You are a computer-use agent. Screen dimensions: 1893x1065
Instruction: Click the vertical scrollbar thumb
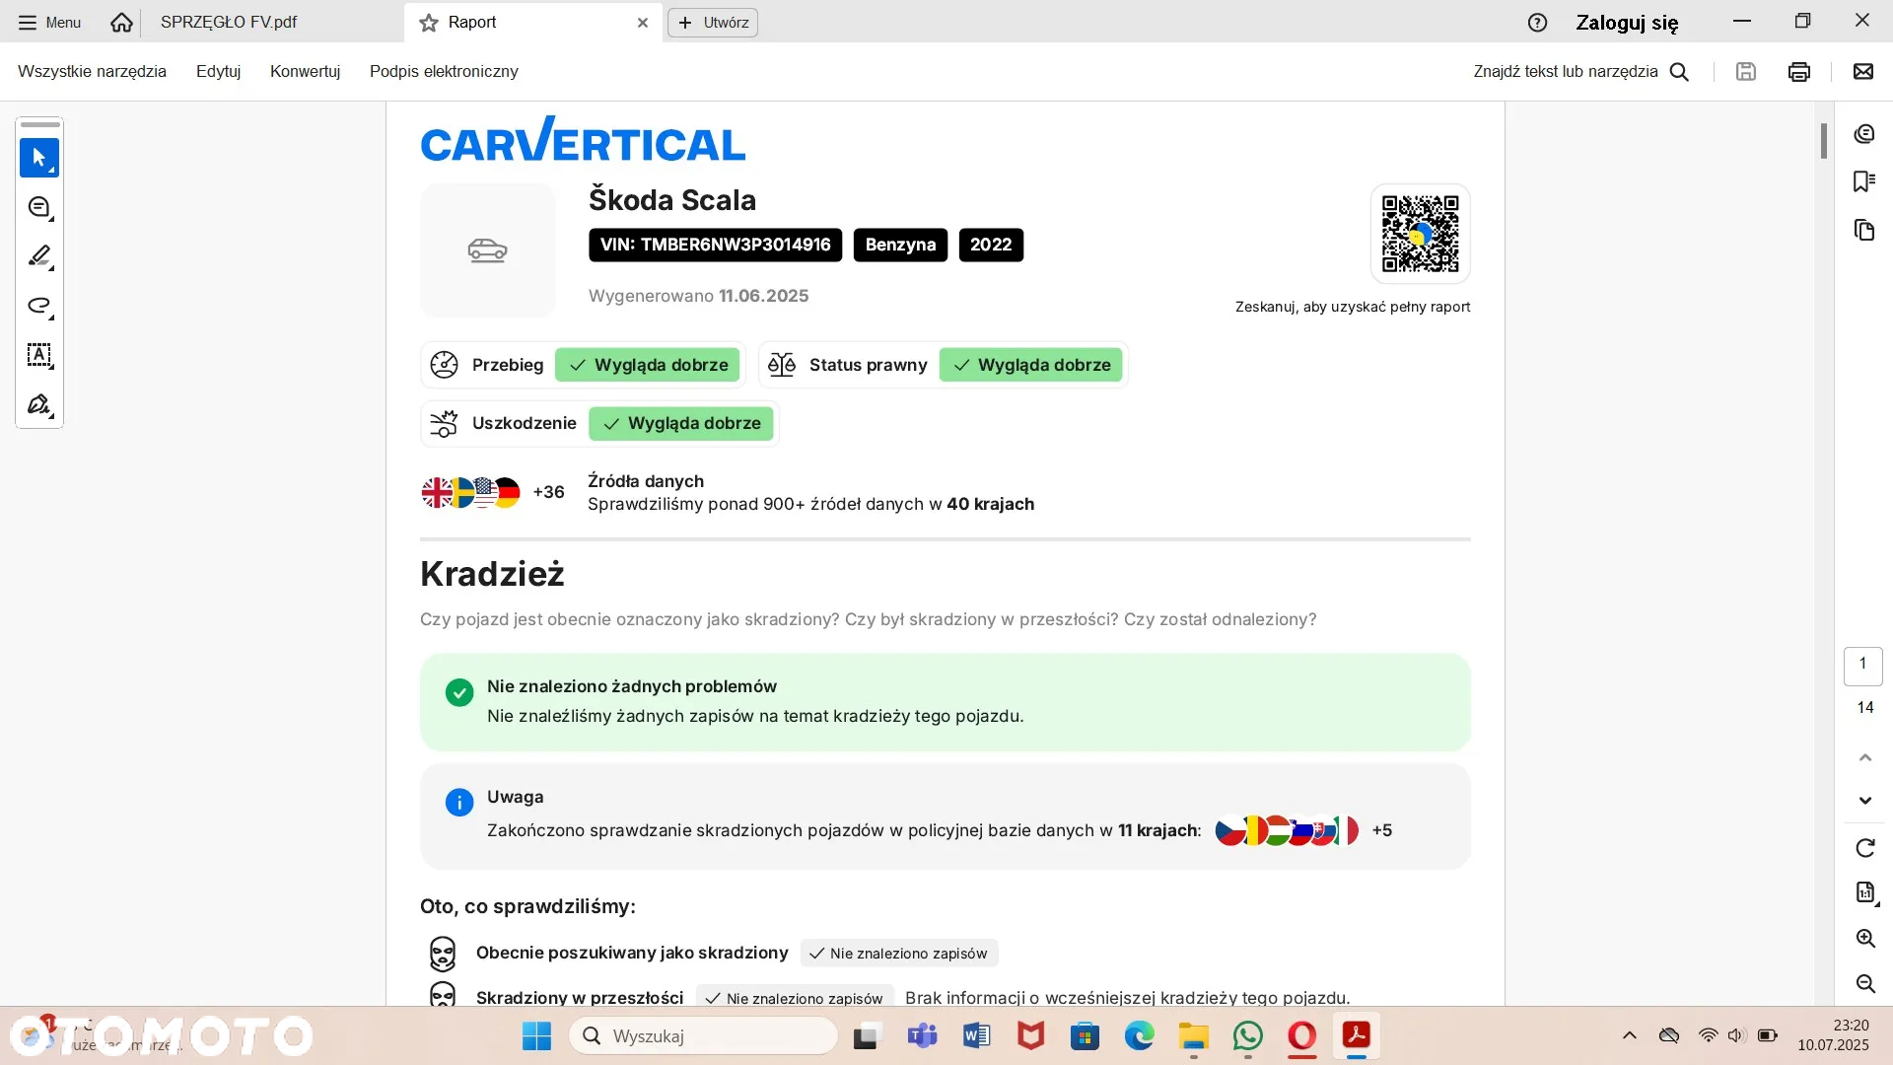click(x=1824, y=141)
